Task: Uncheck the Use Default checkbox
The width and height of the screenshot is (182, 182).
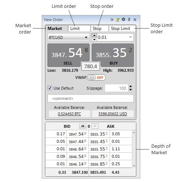Action: pos(50,88)
